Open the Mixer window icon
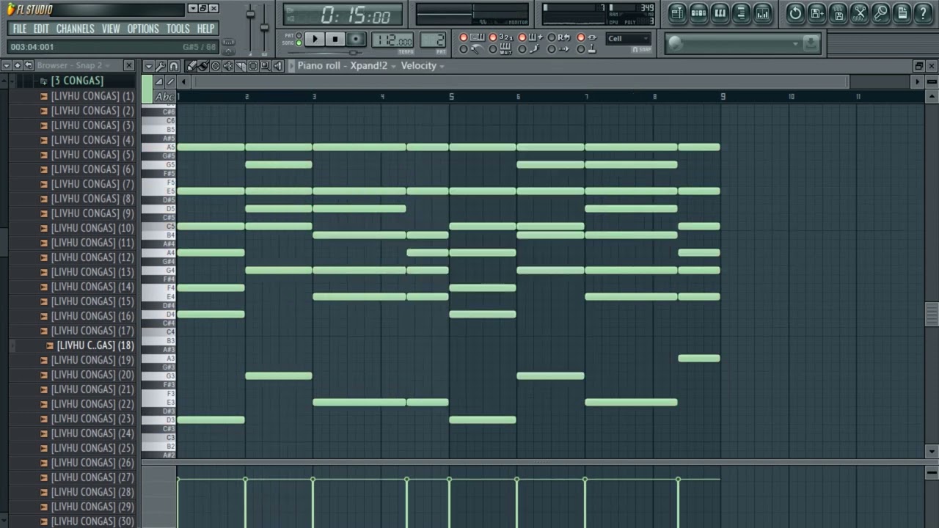Image resolution: width=939 pixels, height=528 pixels. click(x=762, y=13)
